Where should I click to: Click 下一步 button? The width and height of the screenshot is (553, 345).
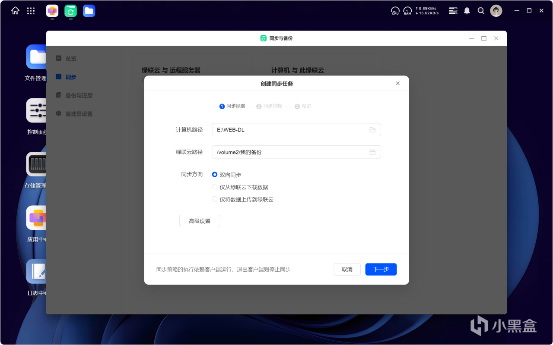(381, 270)
